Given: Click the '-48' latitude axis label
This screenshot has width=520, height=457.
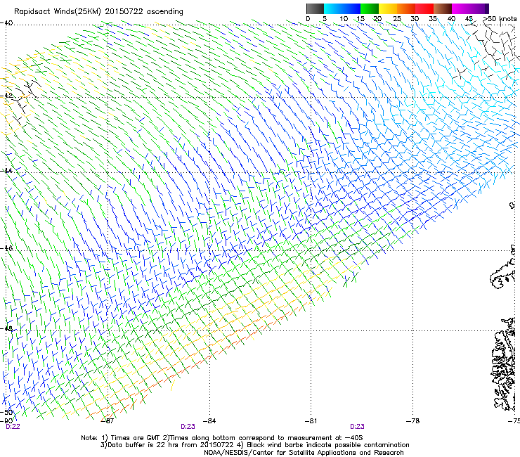Looking at the screenshot, I should tap(6, 328).
